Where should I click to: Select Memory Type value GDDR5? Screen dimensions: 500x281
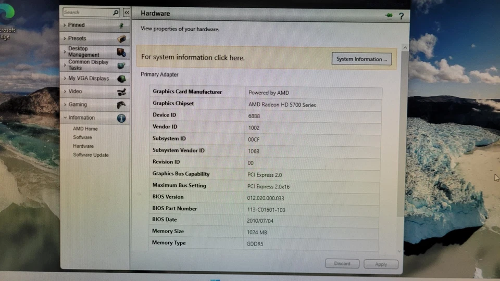tap(255, 244)
